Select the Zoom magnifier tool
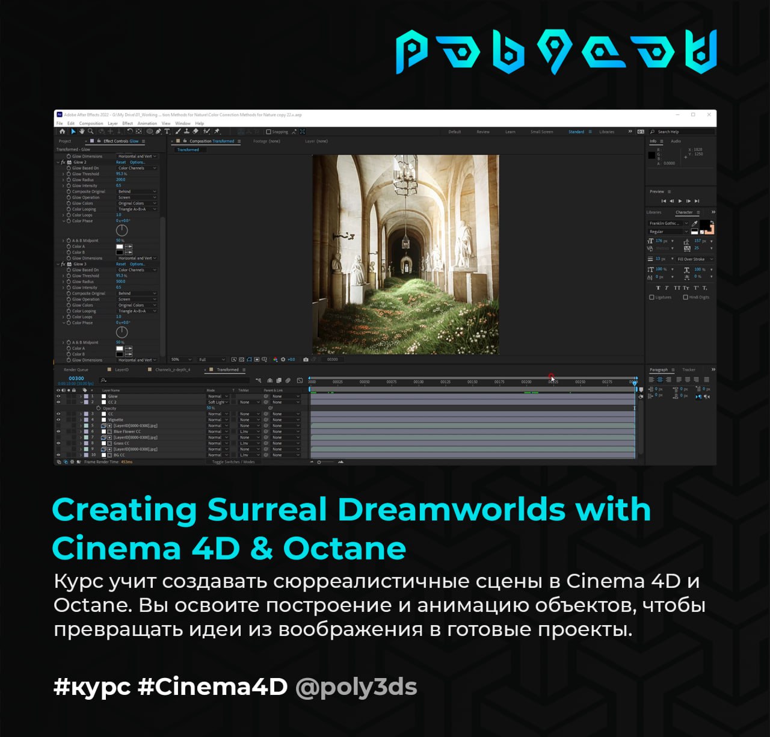Viewport: 770px width, 737px height. (91, 131)
